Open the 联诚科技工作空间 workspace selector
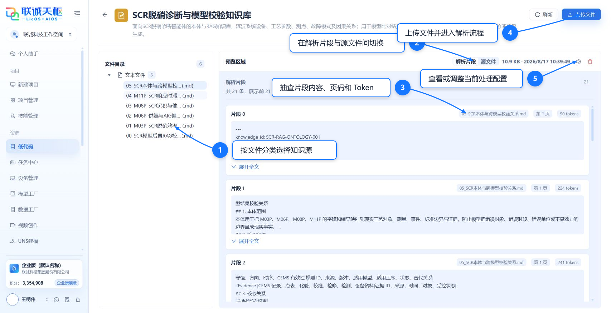 (42, 34)
